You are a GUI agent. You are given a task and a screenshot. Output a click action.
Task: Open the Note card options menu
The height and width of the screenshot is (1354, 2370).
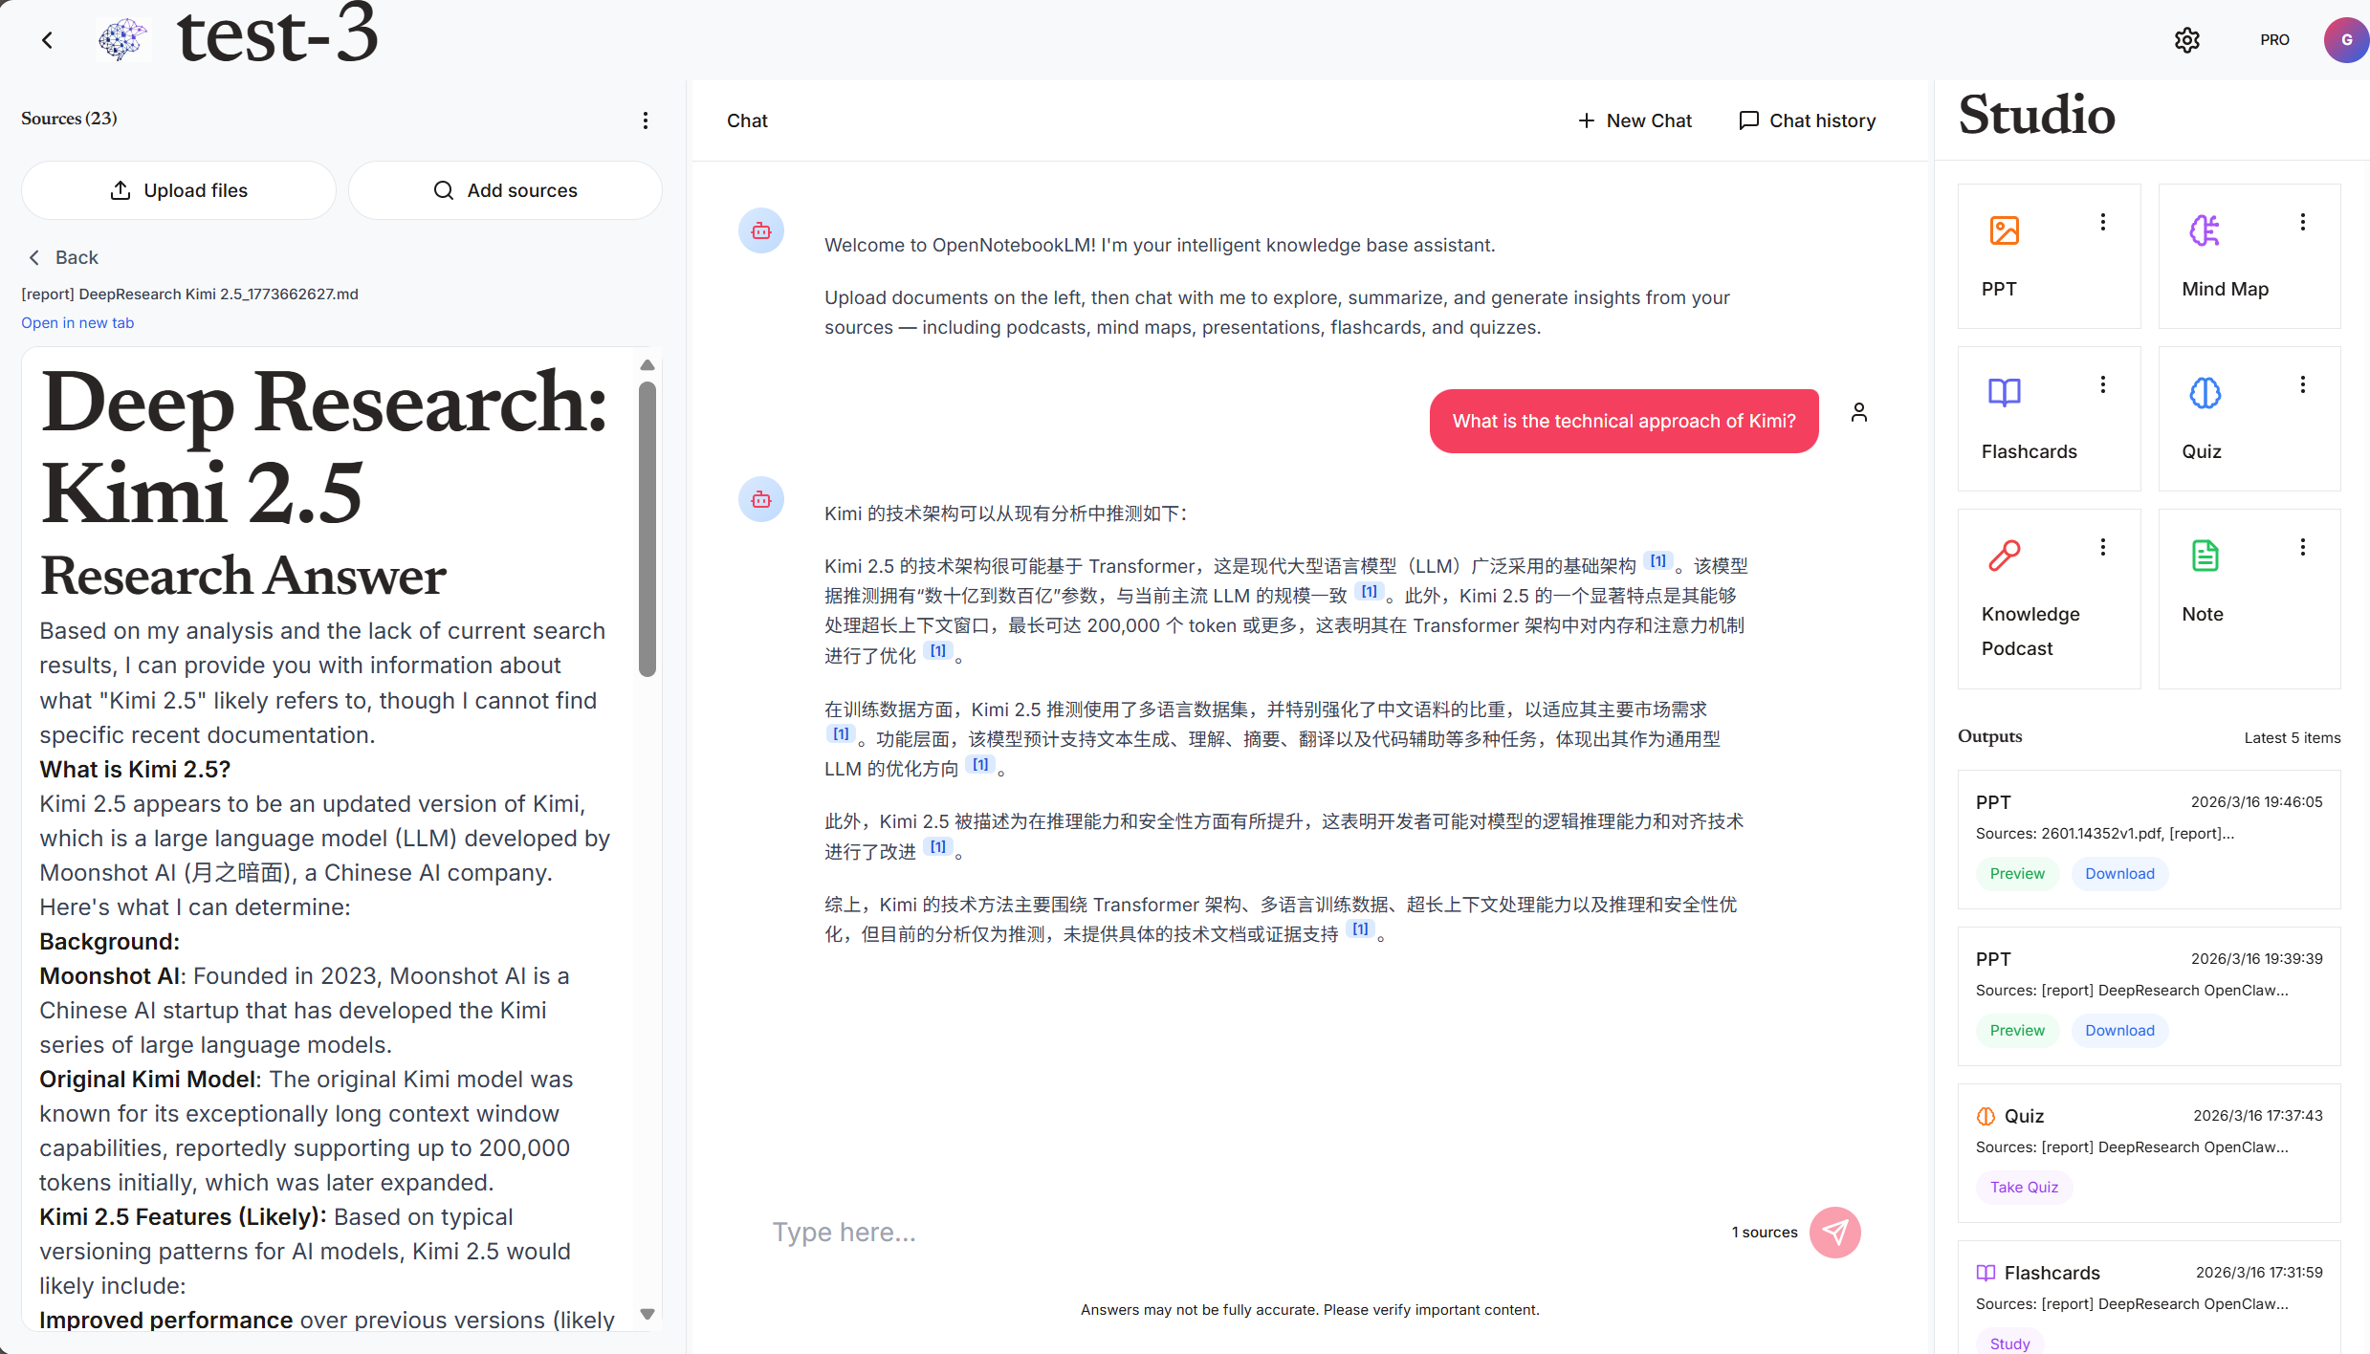pos(2302,547)
